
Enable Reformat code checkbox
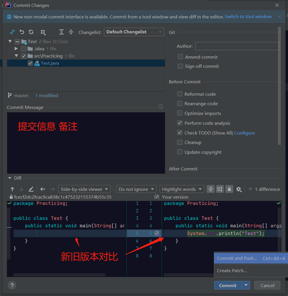[180, 94]
